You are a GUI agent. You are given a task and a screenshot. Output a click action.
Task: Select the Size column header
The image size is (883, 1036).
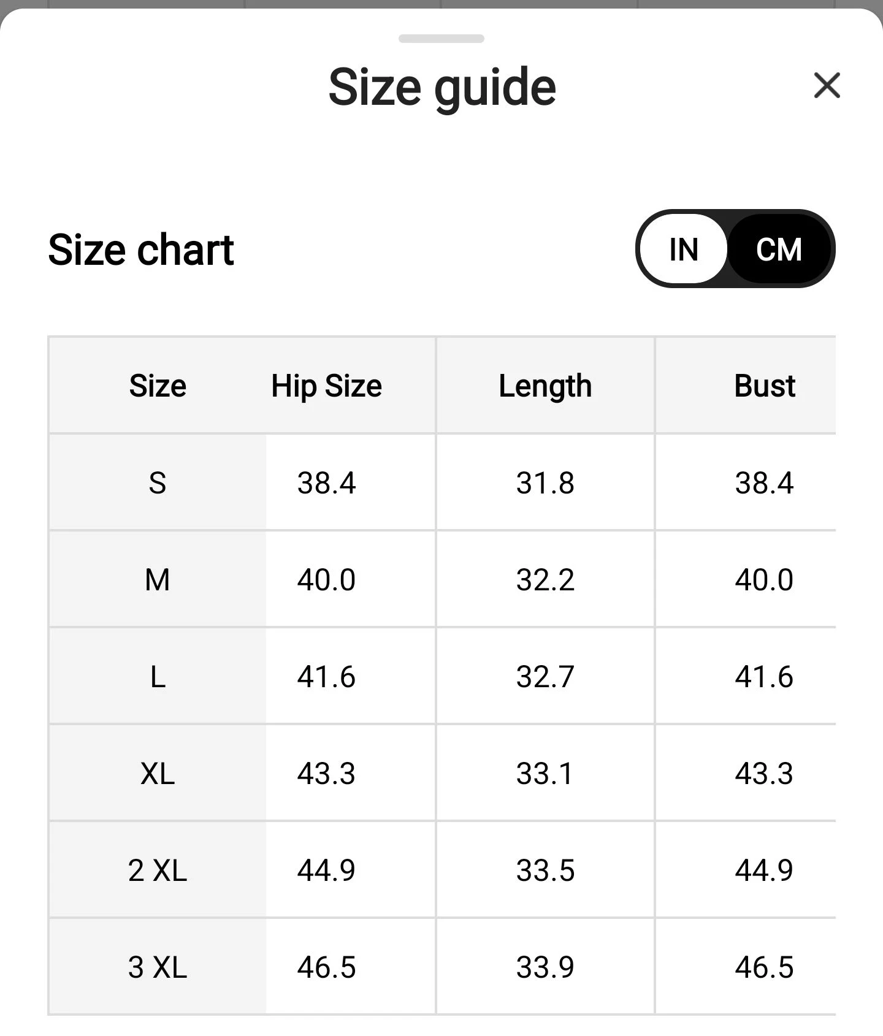tap(158, 386)
